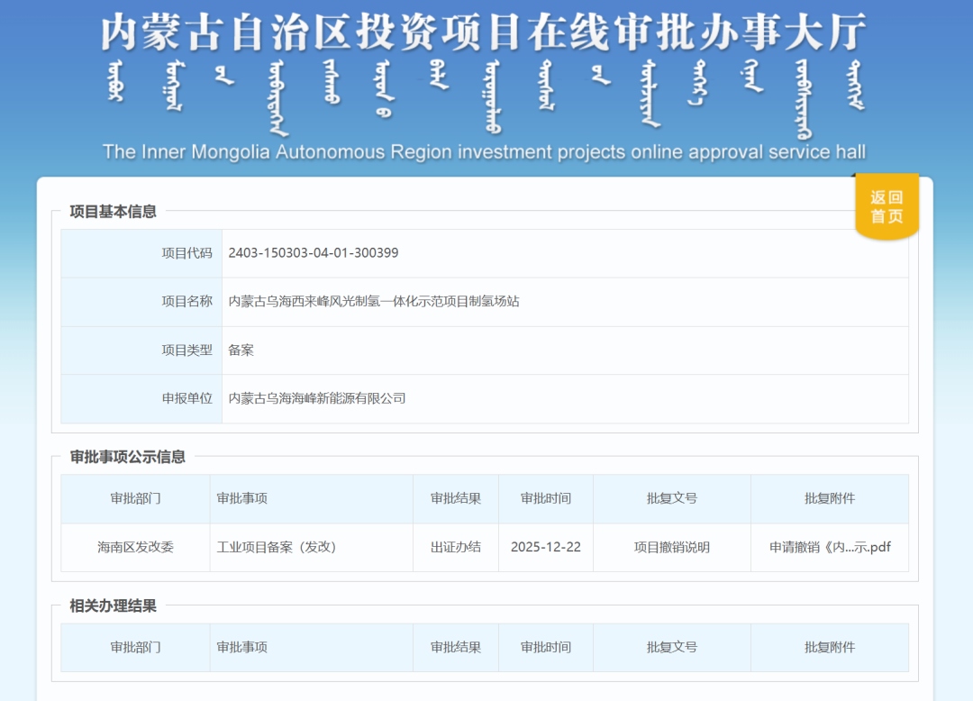Screen dimensions: 973x701
Task: Click the 批复附件 column header
Action: click(x=830, y=499)
